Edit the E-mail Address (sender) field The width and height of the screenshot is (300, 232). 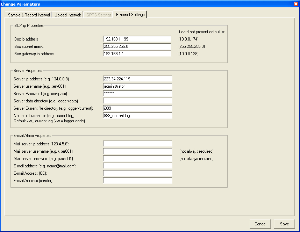point(137,181)
